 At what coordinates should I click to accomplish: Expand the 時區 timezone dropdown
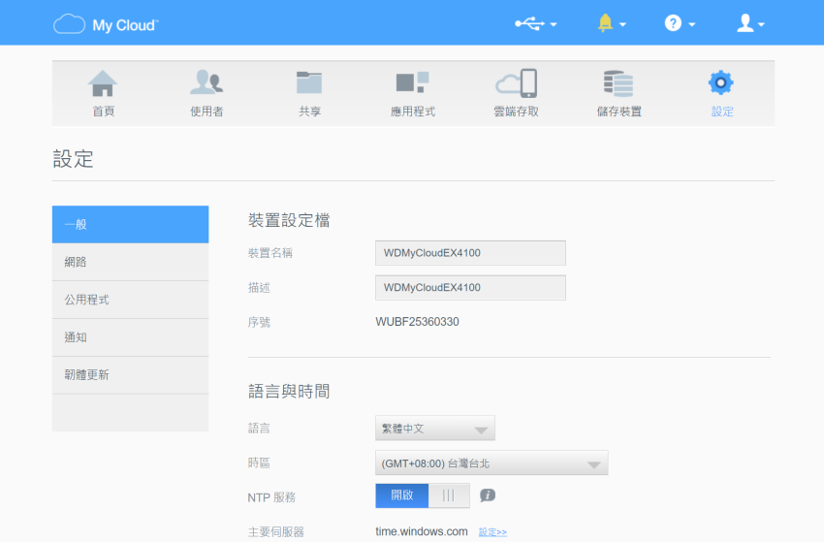(491, 463)
